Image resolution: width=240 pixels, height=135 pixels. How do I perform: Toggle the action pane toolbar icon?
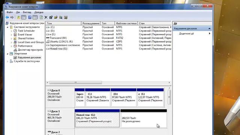coord(35,18)
